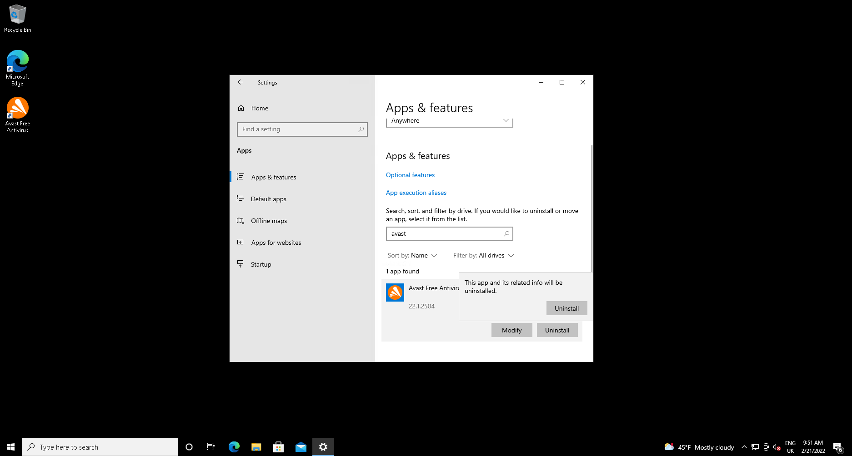
Task: Open Mail app from the taskbar
Action: [x=301, y=447]
